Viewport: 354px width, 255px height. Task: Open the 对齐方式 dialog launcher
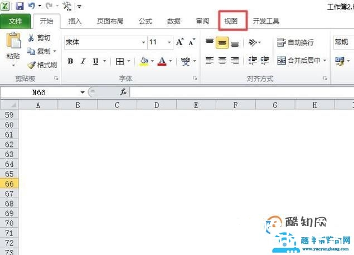[x=325, y=79]
